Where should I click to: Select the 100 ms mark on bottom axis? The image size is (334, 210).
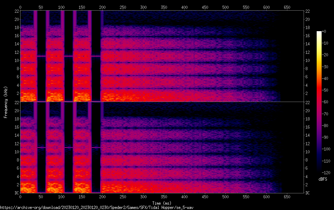[61, 197]
